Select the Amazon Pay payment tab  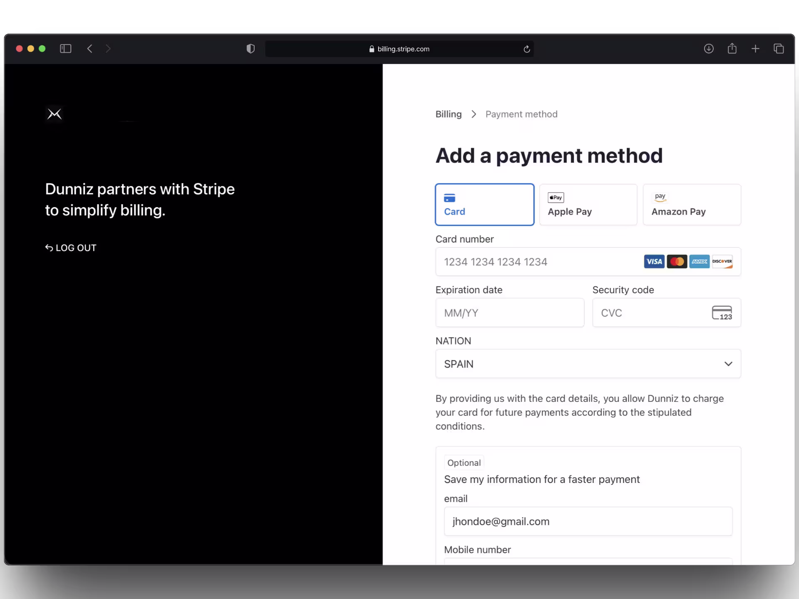[x=692, y=205]
